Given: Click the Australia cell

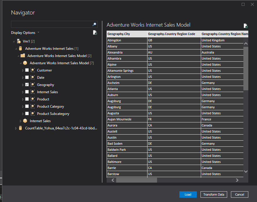Looking at the screenshot, I should (x=222, y=52).
